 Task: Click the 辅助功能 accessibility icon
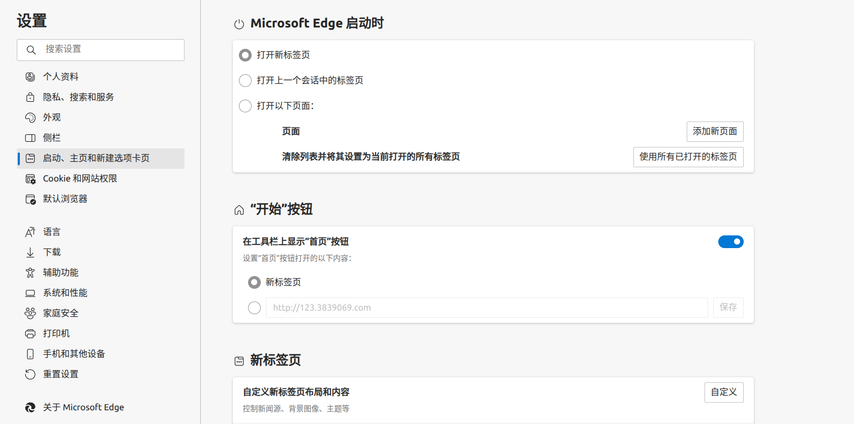(x=30, y=272)
